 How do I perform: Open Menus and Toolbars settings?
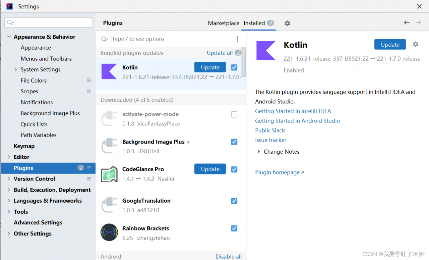pos(46,59)
